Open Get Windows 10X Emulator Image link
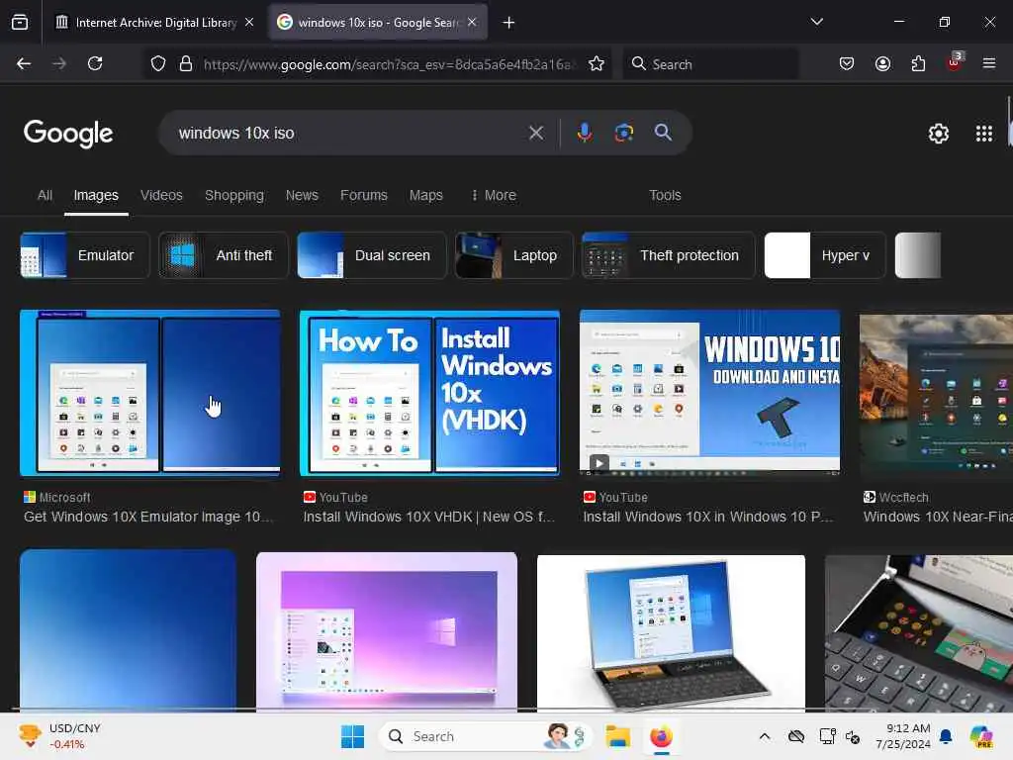 (x=148, y=517)
